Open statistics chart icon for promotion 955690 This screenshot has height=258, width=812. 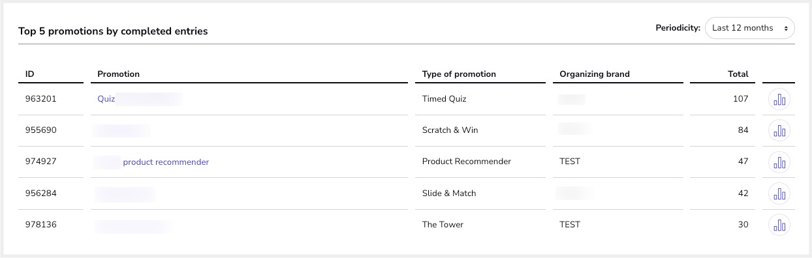click(x=779, y=130)
